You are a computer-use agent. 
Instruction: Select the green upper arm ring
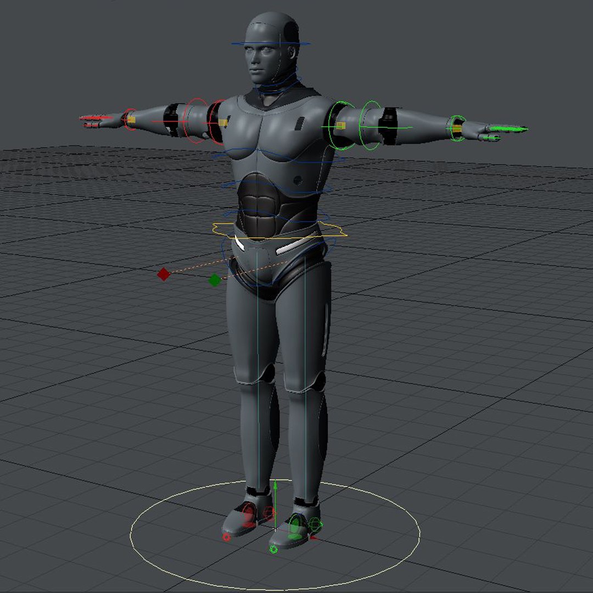click(x=371, y=126)
